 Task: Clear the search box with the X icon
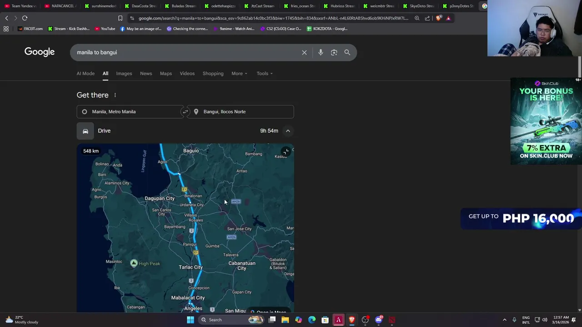304,52
